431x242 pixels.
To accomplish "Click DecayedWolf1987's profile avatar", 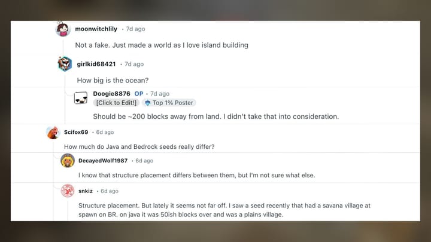I will tap(68, 160).
